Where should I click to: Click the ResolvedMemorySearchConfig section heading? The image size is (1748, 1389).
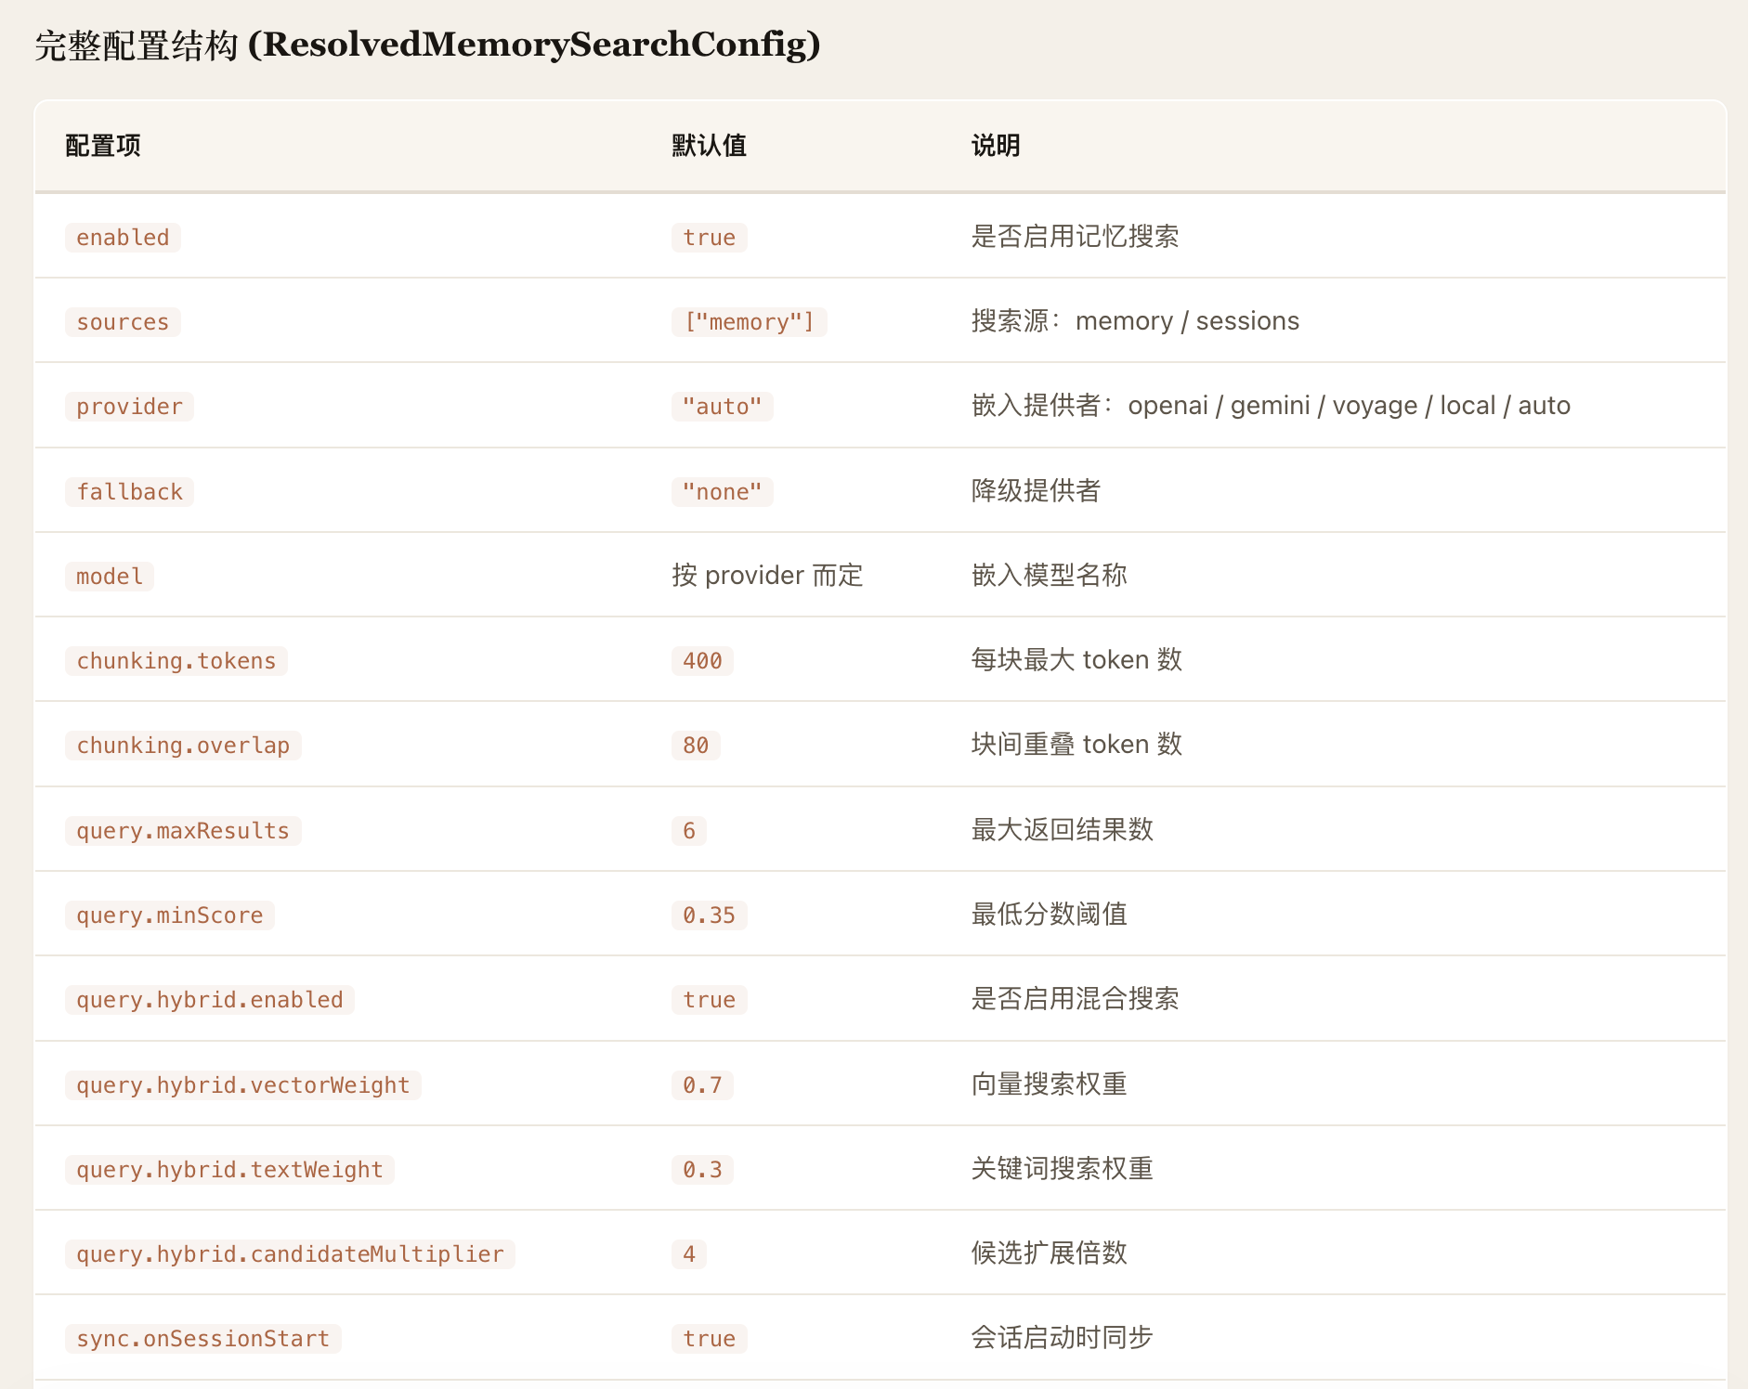427,45
